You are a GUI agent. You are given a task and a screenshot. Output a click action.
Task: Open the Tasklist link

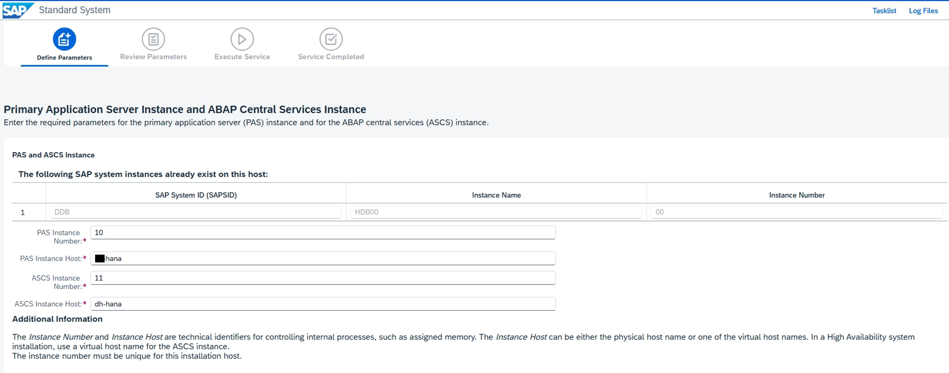point(884,11)
